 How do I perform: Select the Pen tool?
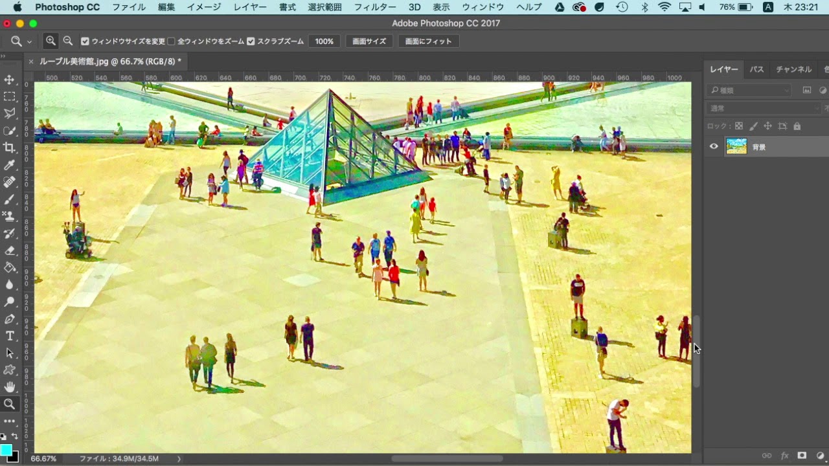[10, 319]
